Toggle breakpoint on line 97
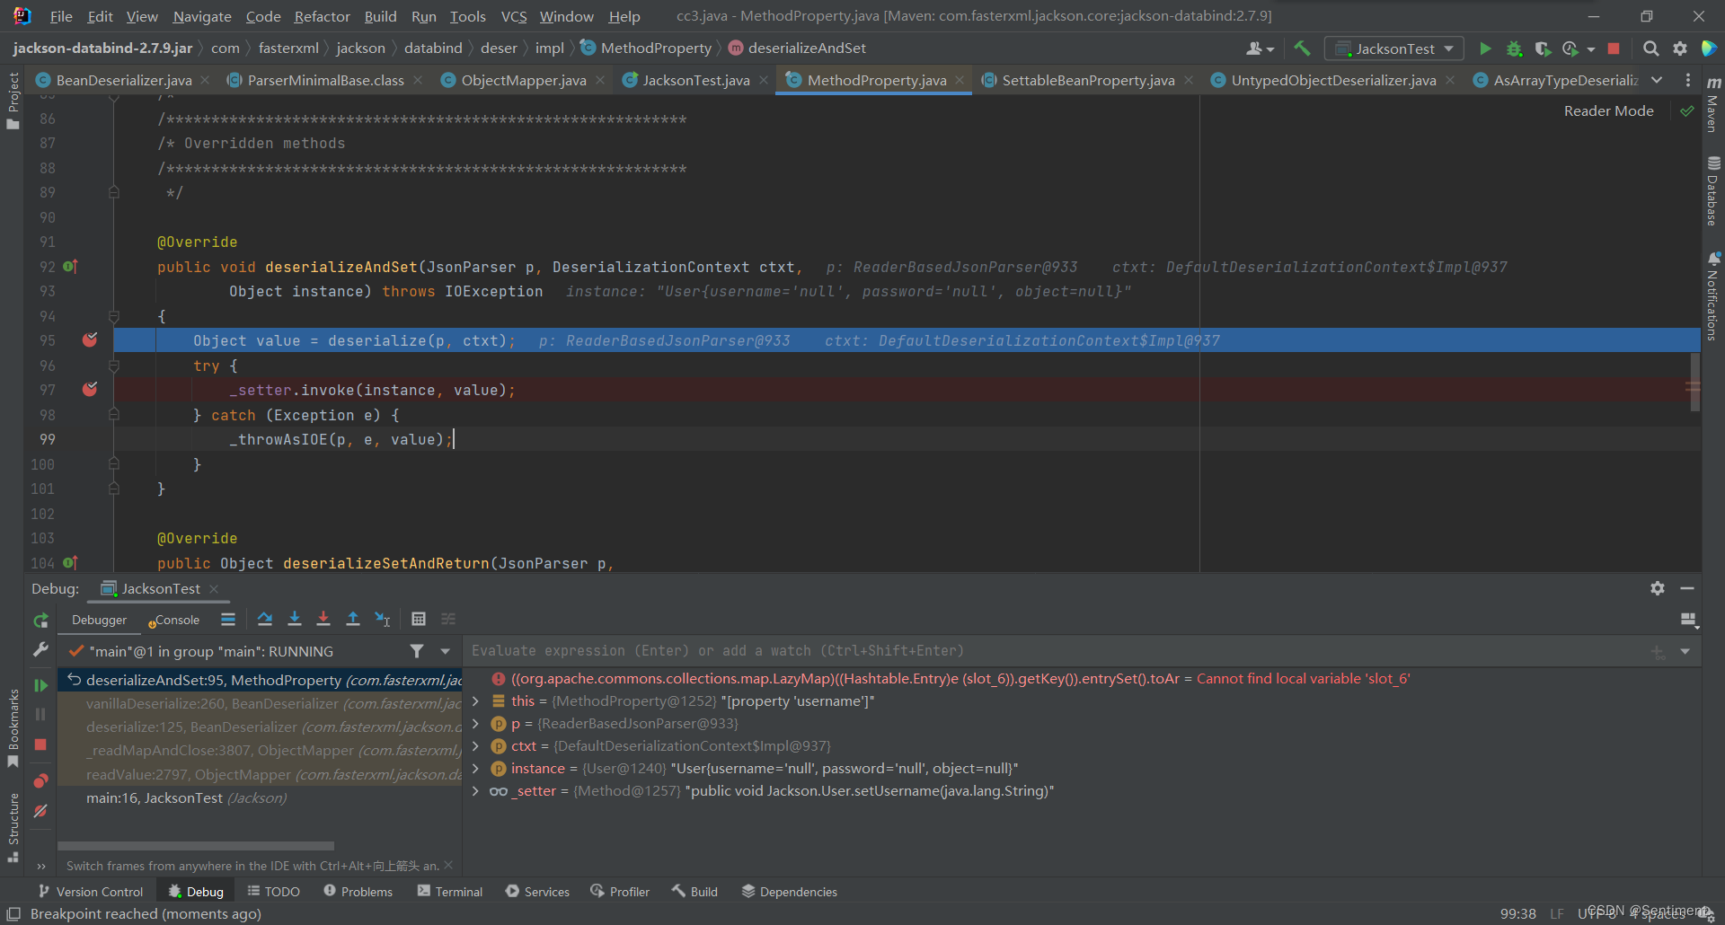The width and height of the screenshot is (1725, 925). point(90,389)
